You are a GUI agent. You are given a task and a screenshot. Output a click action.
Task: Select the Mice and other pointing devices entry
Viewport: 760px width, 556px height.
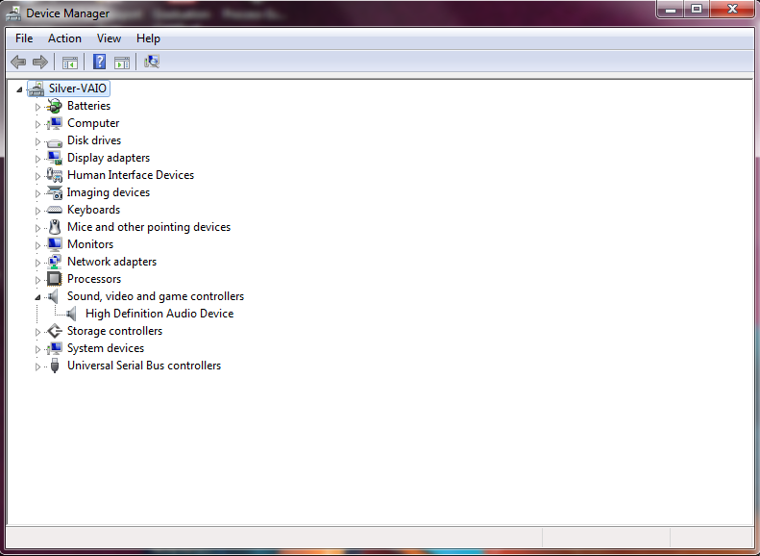(x=148, y=227)
